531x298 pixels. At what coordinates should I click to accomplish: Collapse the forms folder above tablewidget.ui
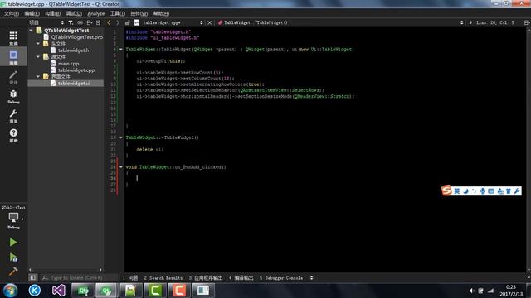coord(38,77)
